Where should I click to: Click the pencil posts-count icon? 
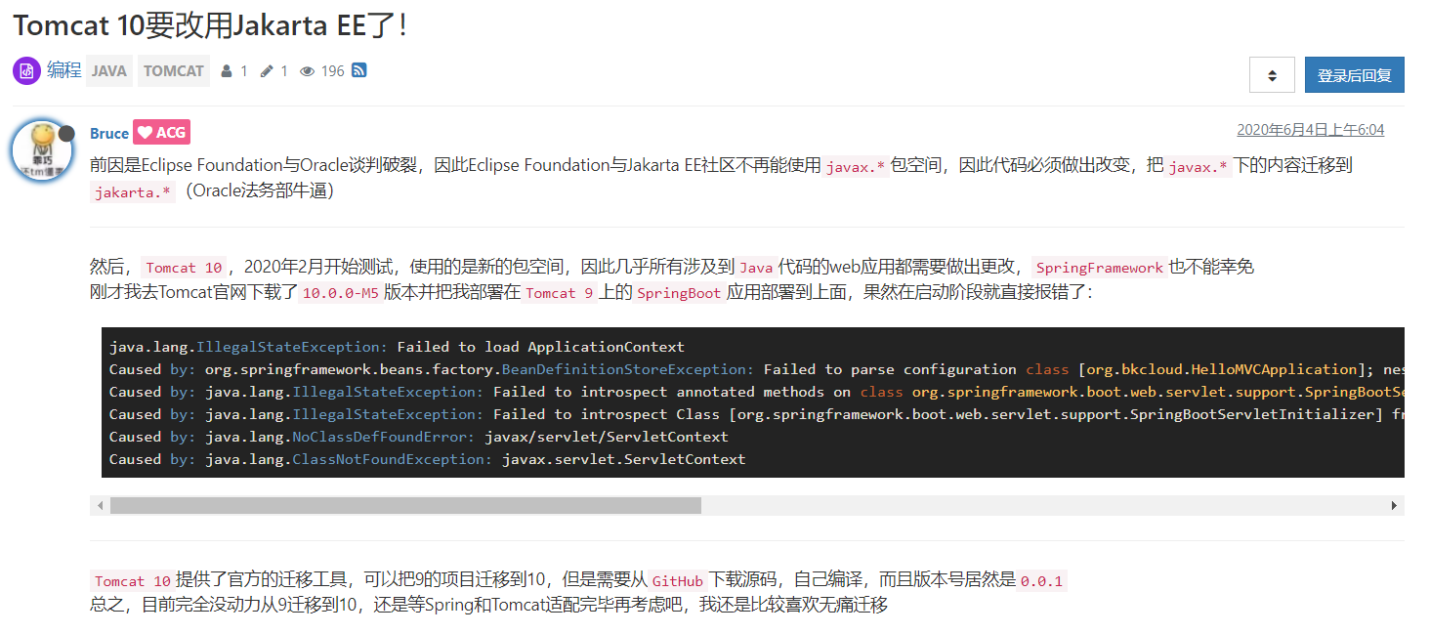tap(267, 71)
